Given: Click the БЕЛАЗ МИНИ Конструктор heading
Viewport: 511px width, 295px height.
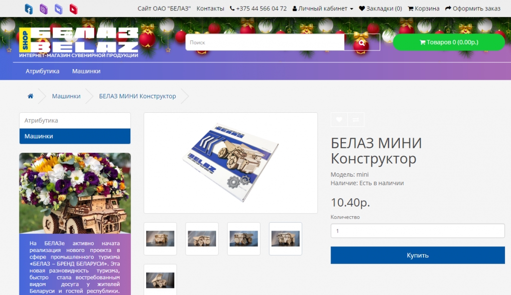Looking at the screenshot, I should pyautogui.click(x=376, y=151).
